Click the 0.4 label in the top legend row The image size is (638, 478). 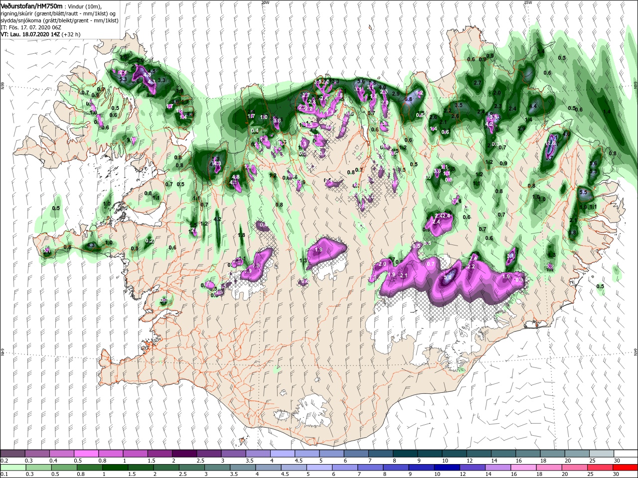[x=53, y=461]
